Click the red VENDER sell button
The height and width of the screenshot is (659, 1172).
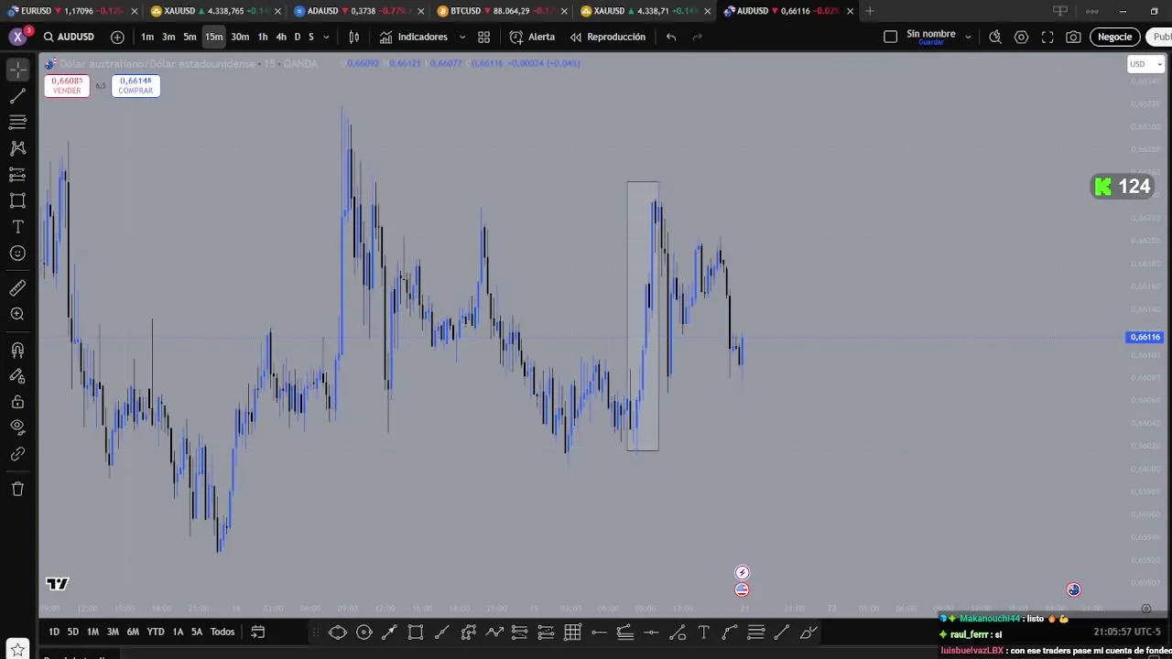coord(67,85)
